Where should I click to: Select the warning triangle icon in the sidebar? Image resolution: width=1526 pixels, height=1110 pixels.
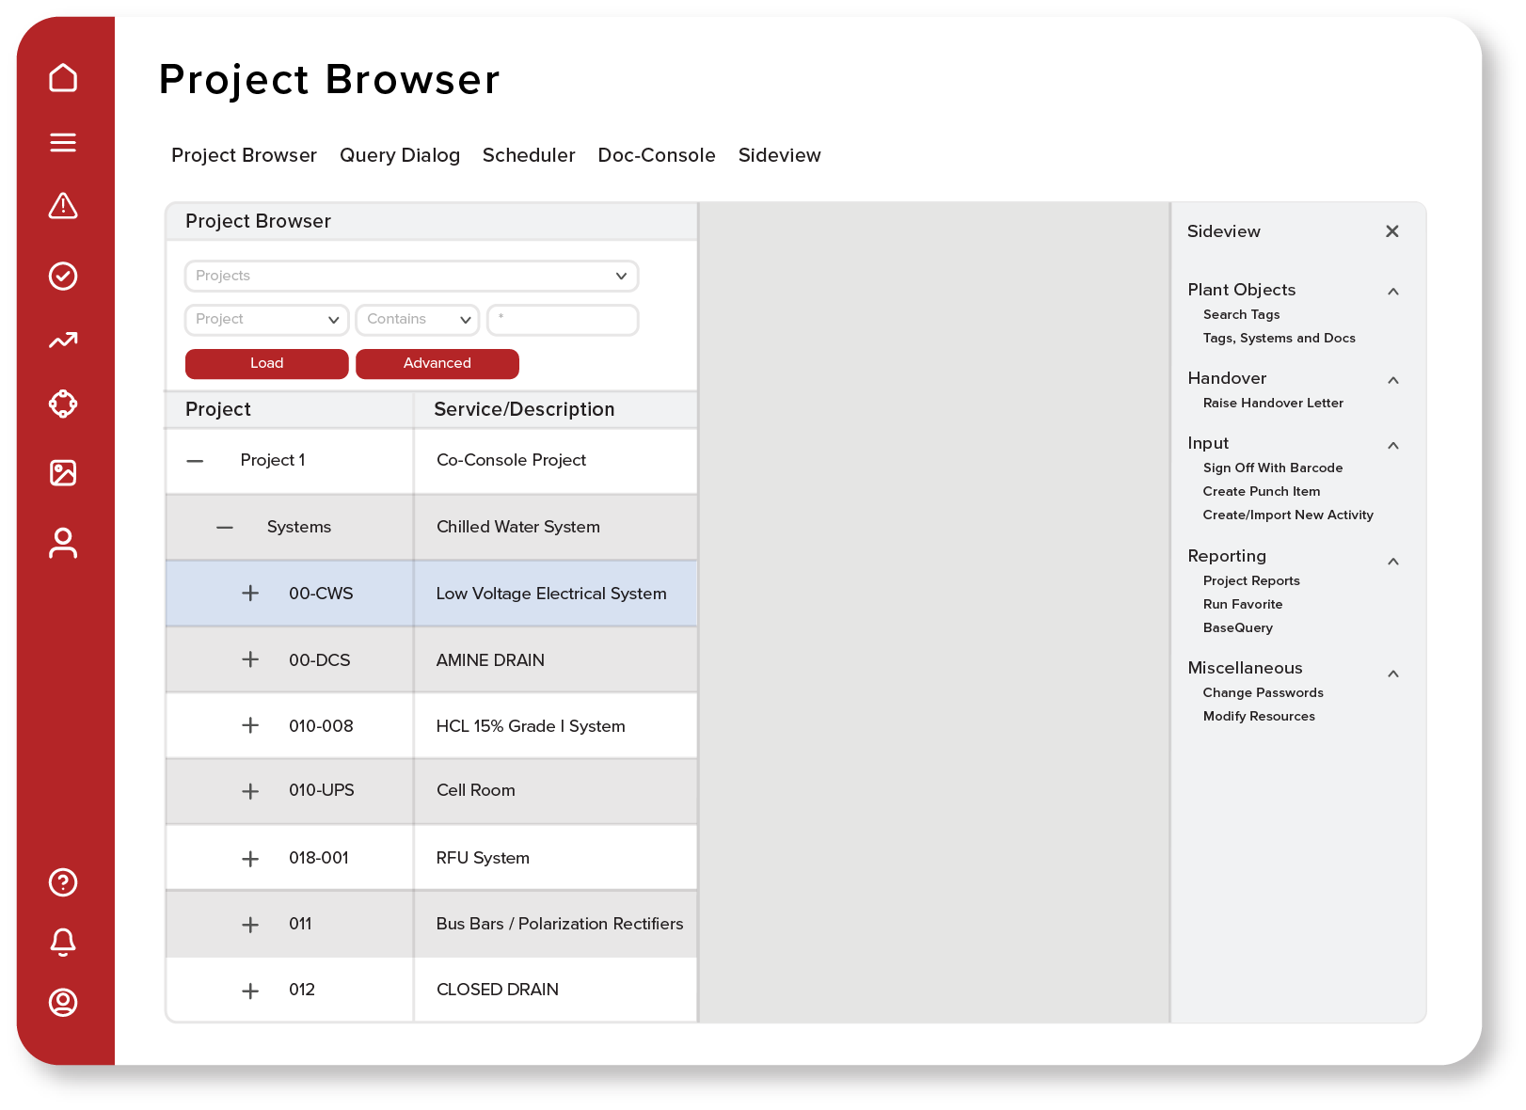tap(63, 207)
